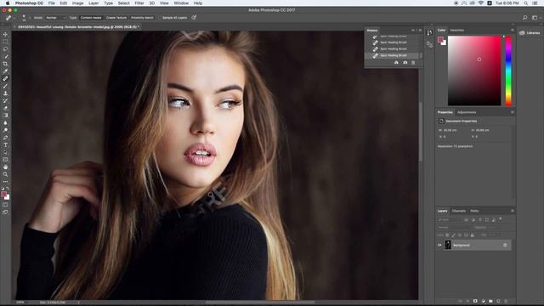This screenshot has width=544, height=306.
Task: Pick a color in the Color panel field
Action: click(474, 71)
